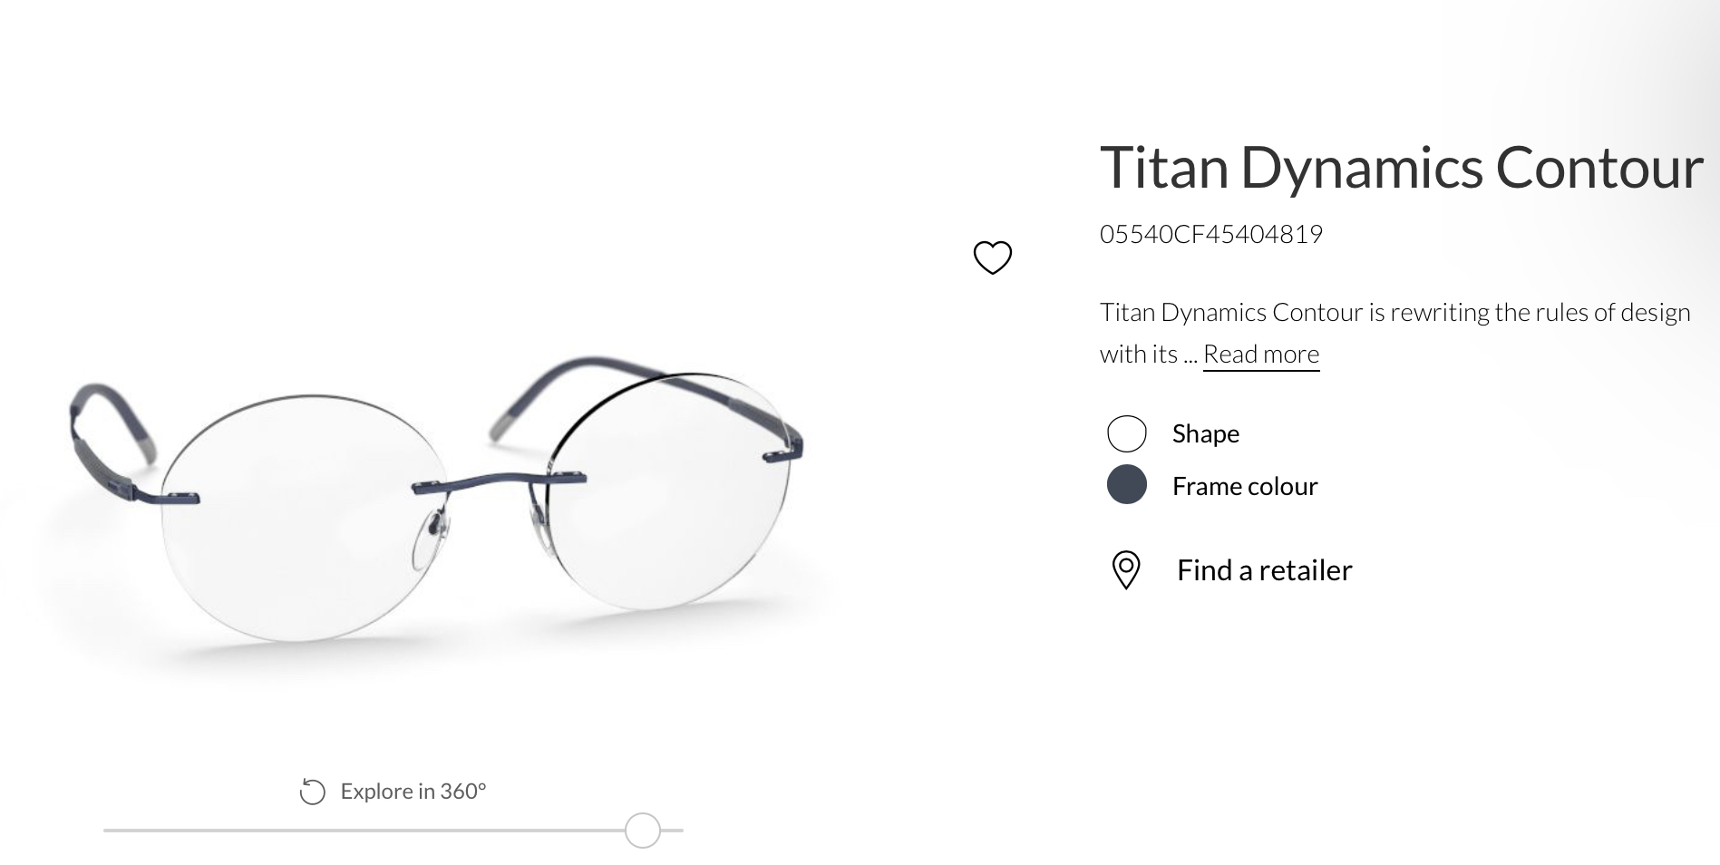Click the slider track left of the handle
The image size is (1720, 865).
[364, 830]
